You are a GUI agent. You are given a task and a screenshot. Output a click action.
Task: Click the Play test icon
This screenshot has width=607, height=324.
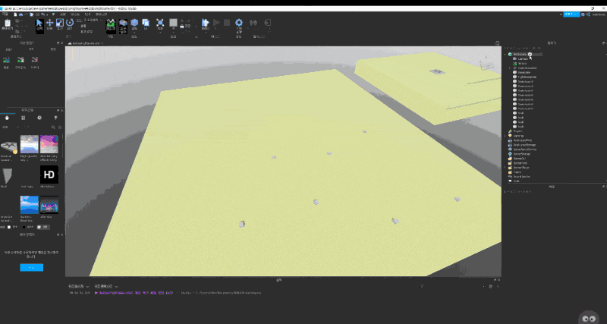tap(216, 23)
